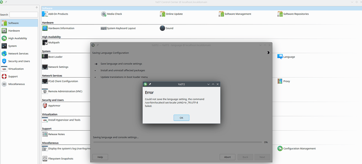The image size is (362, 164).
Task: Open the Filesystem Snapshots icon
Action: tap(45, 158)
